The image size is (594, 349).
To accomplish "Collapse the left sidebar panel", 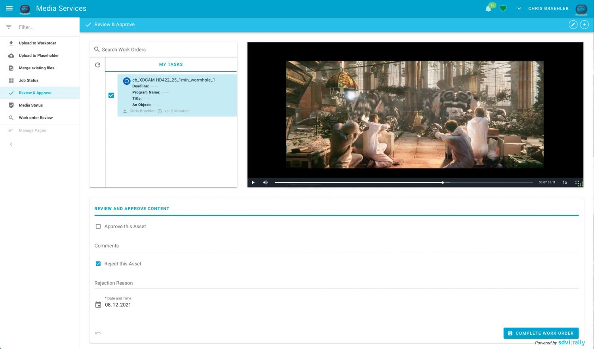I will (11, 144).
